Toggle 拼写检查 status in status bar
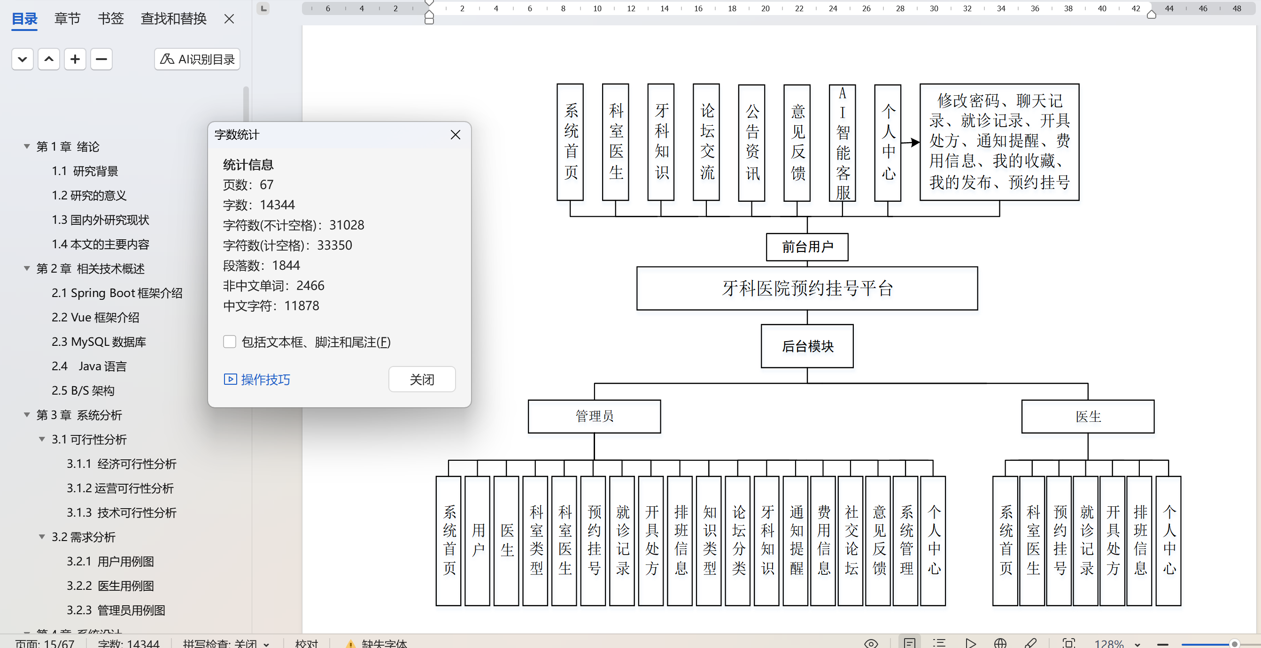The height and width of the screenshot is (648, 1261). click(226, 643)
